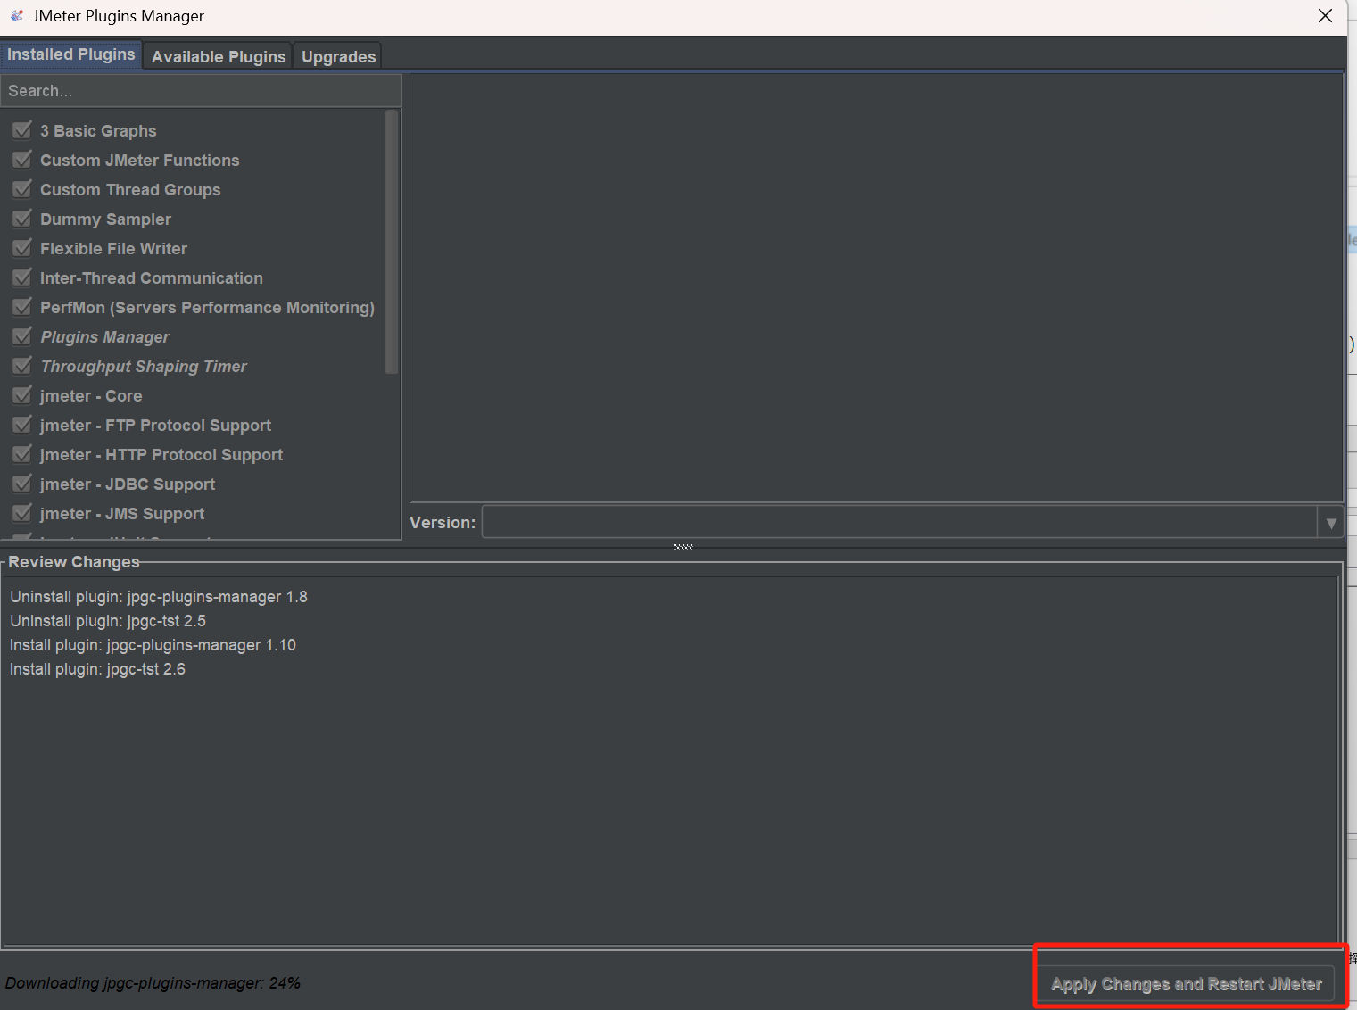1357x1010 pixels.
Task: Toggle Custom Thread Groups checkbox
Action: click(22, 189)
